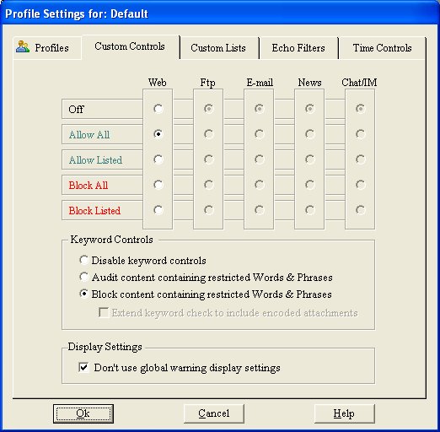Click the Chat/IM column header
440x432 pixels.
click(x=359, y=83)
